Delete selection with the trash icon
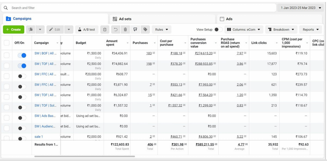The width and height of the screenshot is (327, 161). (125, 29)
